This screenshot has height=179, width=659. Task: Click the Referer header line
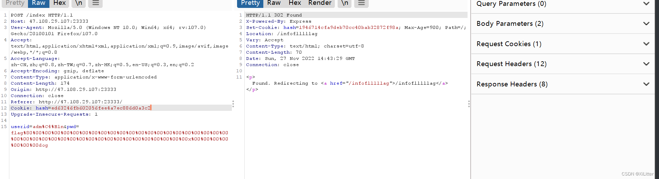coord(66,102)
